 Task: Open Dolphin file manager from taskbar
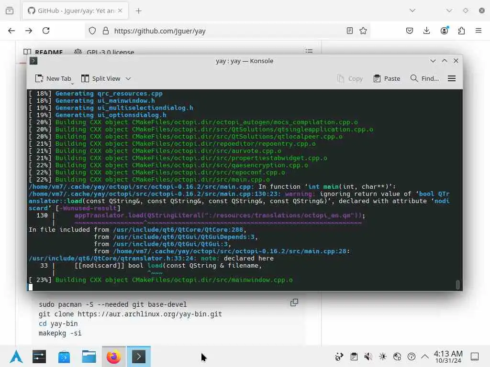tap(89, 356)
